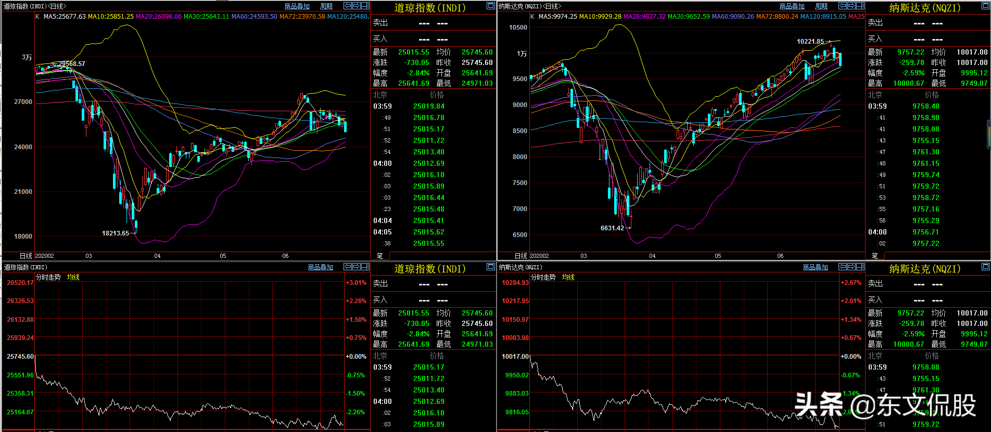The height and width of the screenshot is (432, 991).
Task: Select the 笔 tab under Dow Jones tick list
Action: (380, 256)
